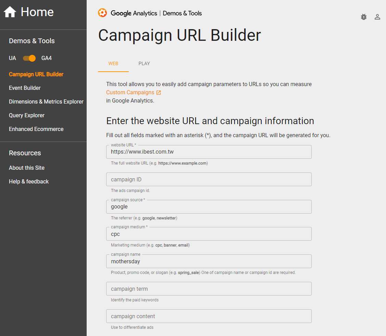Click the Resources sidebar heading
Image resolution: width=386 pixels, height=336 pixels.
(x=25, y=153)
